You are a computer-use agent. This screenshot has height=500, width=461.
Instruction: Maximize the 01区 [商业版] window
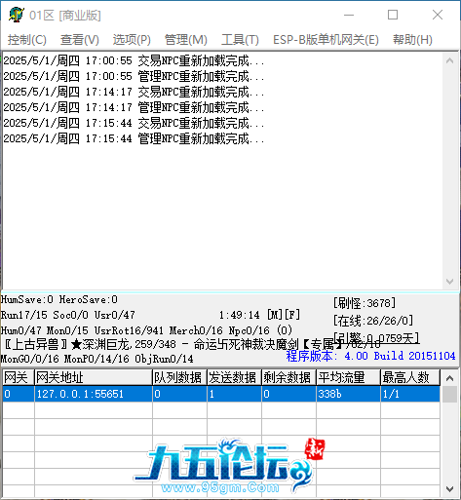[x=393, y=15]
